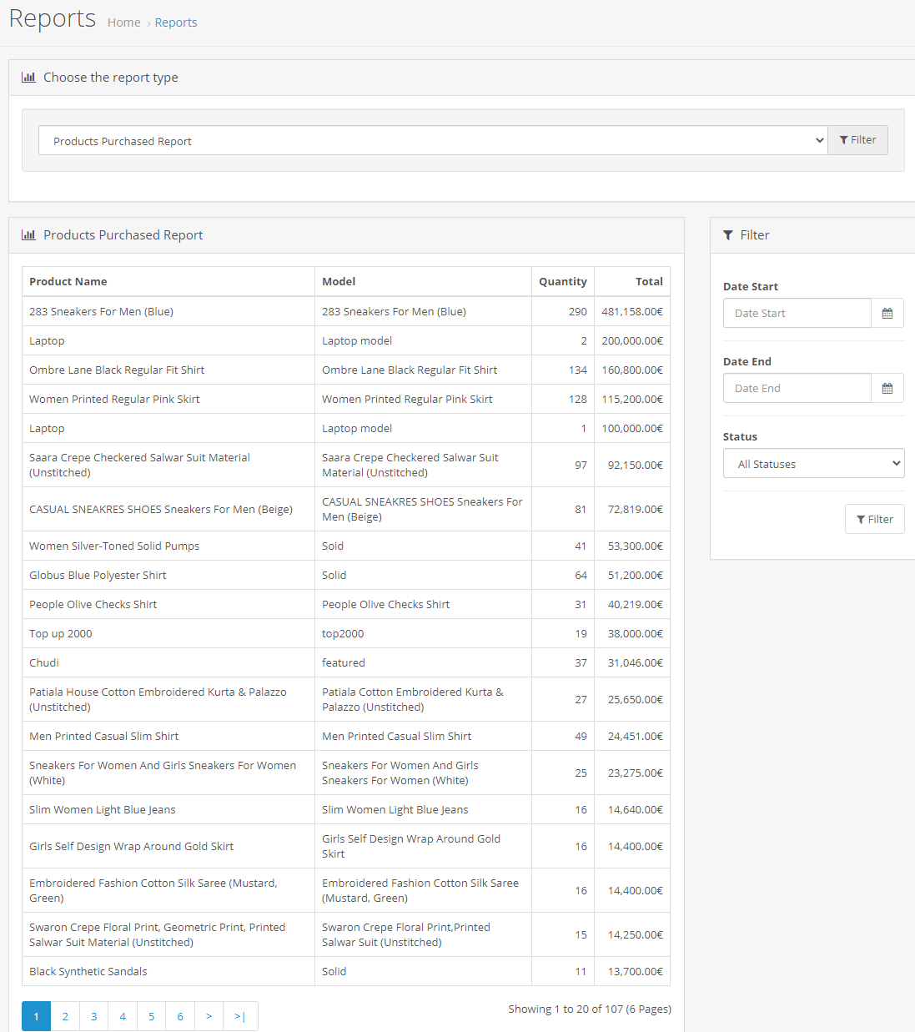Open the Date Start calendar picker
Image resolution: width=915 pixels, height=1032 pixels.
point(887,313)
